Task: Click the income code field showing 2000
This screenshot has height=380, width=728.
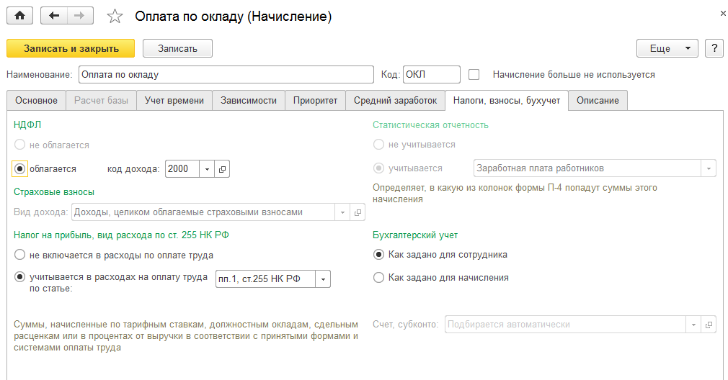Action: click(x=182, y=169)
